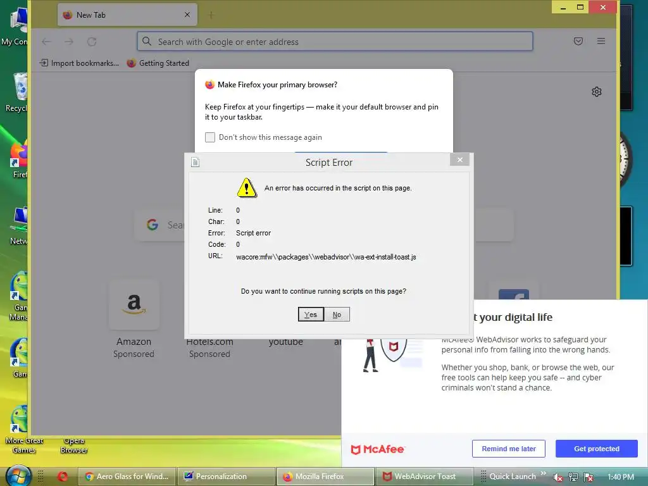Viewport: 648px width, 486px height.
Task: Close the Script Error dialog
Action: 459,160
